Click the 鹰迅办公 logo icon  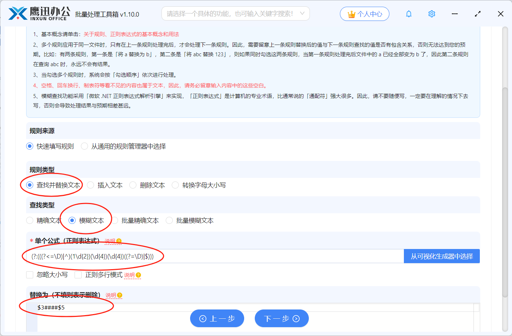(x=18, y=13)
